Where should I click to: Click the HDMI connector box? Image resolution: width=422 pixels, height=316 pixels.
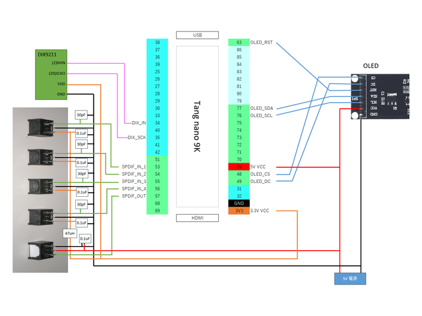(196, 218)
